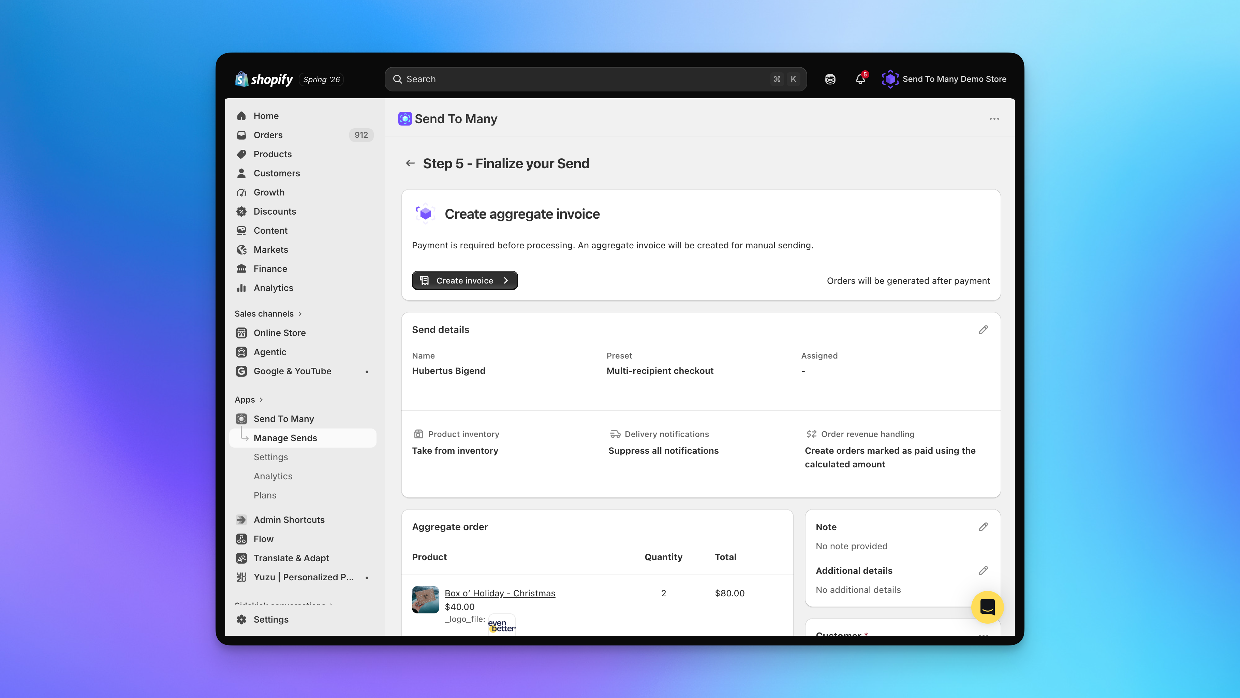
Task: Click the Spring '26 edition badge
Action: (321, 79)
